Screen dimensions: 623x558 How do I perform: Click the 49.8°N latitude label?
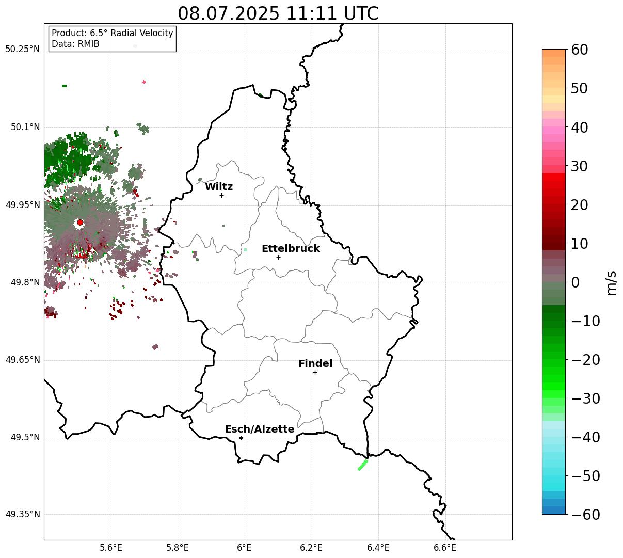pyautogui.click(x=25, y=282)
